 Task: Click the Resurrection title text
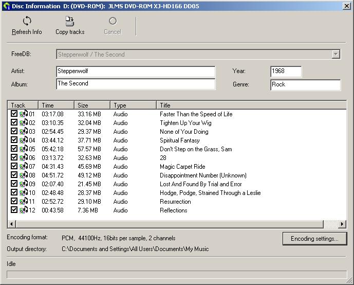[x=175, y=202]
